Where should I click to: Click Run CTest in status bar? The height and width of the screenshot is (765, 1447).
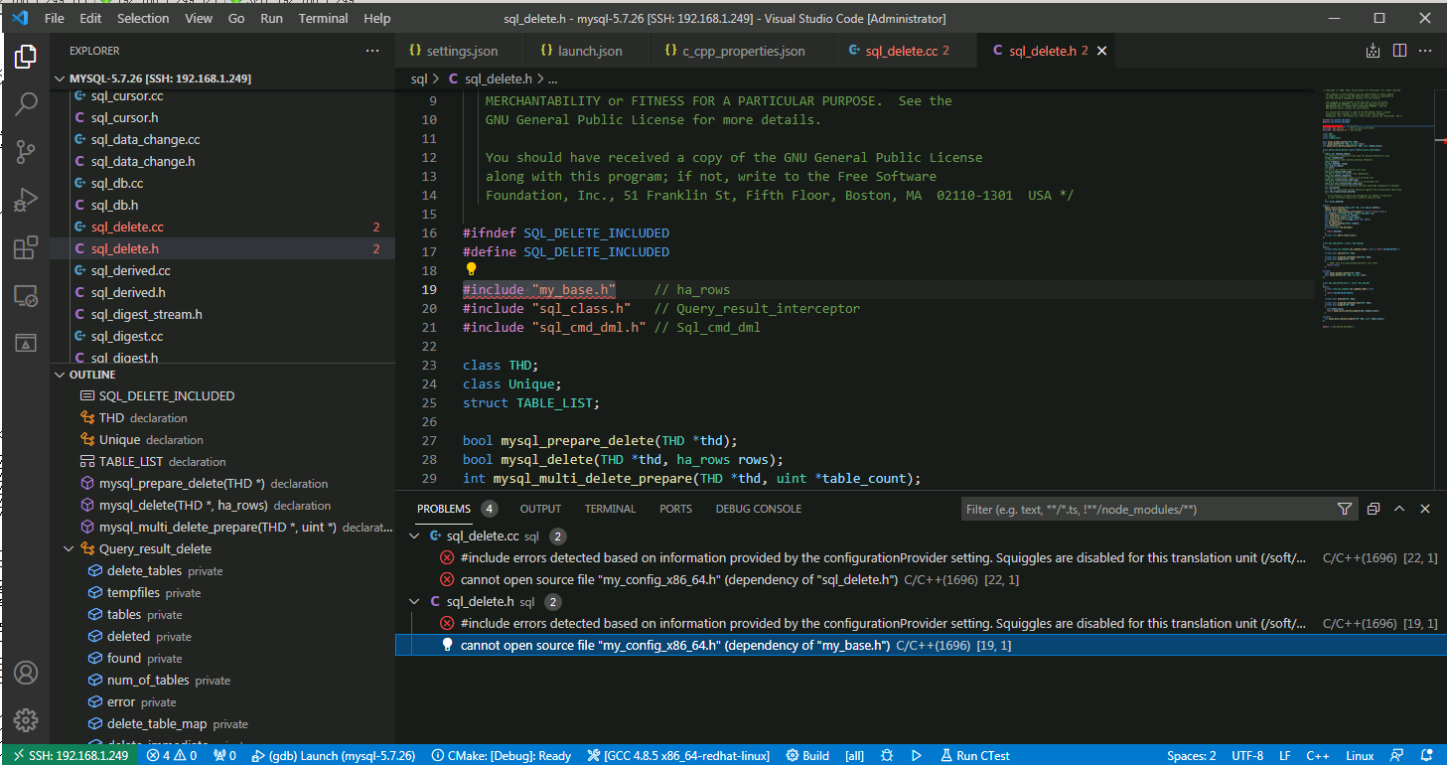[974, 755]
